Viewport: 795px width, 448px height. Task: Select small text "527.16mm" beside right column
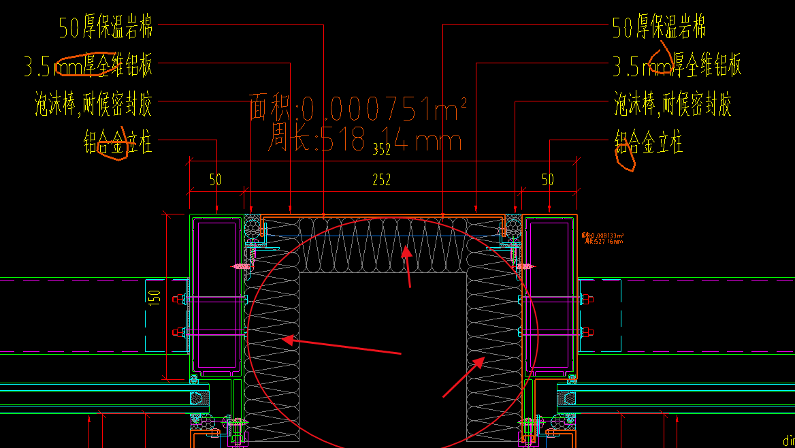(608, 242)
